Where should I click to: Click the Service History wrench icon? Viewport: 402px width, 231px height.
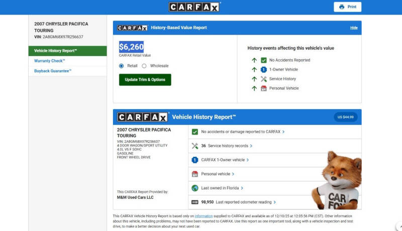point(264,79)
